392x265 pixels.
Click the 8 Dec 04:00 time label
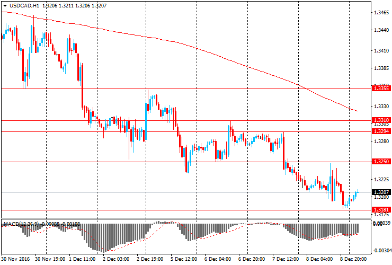point(319,259)
